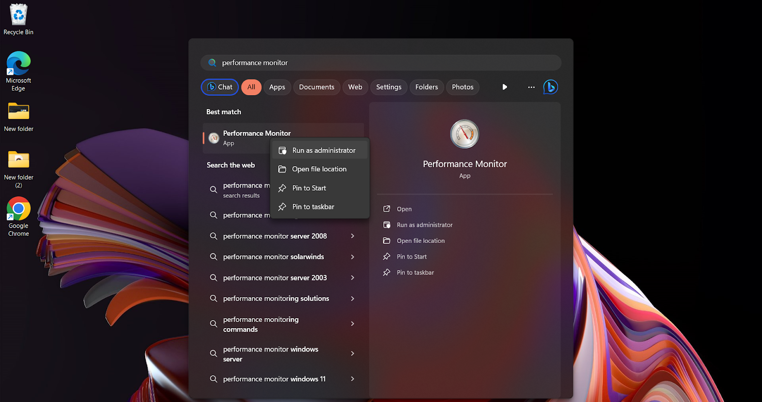Switch to the Chat filter tab
Viewport: 762px width, 402px height.
[220, 87]
